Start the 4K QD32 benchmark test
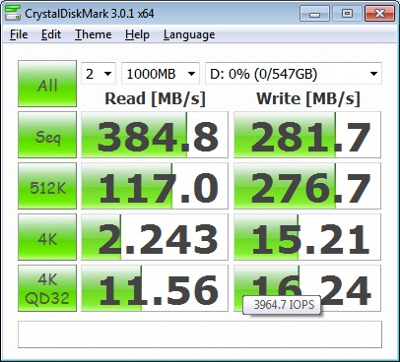The width and height of the screenshot is (400, 362). click(x=47, y=288)
